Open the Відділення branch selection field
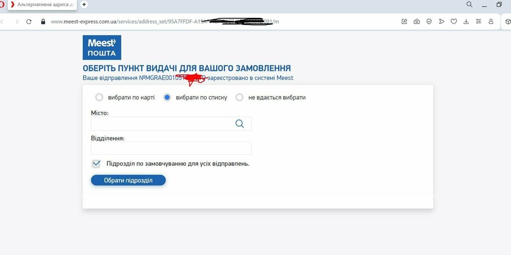 point(171,148)
